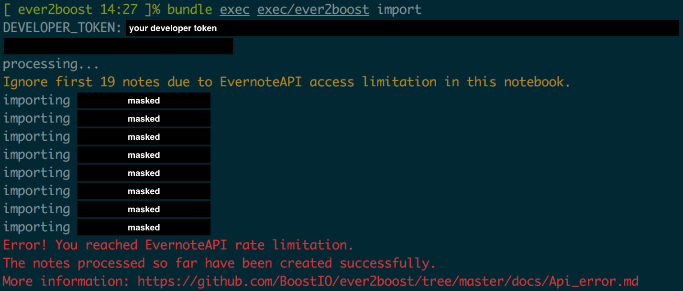Click the GitHub Api_error.md documentation link
This screenshot has width=683, height=291.
pos(388,281)
